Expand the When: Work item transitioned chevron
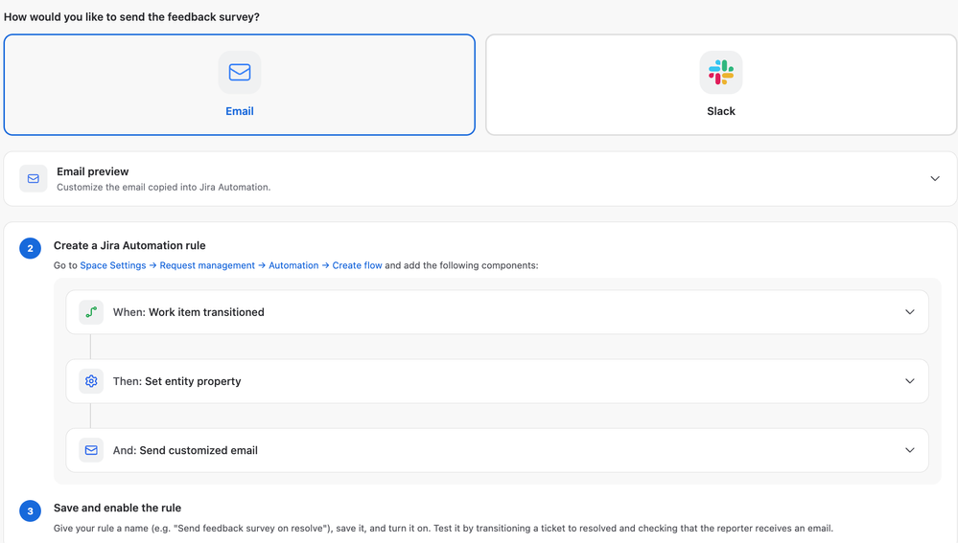 click(x=910, y=312)
